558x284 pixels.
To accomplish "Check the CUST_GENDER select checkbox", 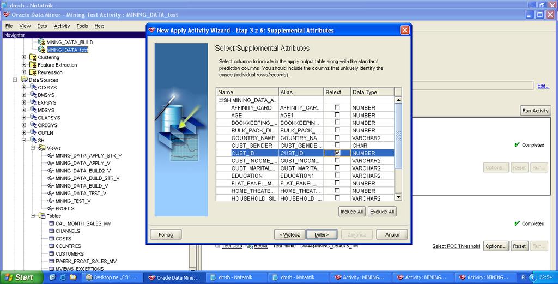I will click(337, 145).
